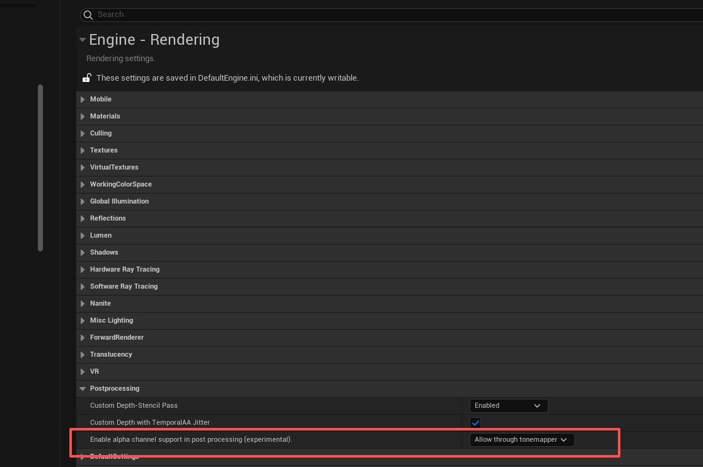Expand the Global Illumination category
Image resolution: width=703 pixels, height=467 pixels.
83,202
